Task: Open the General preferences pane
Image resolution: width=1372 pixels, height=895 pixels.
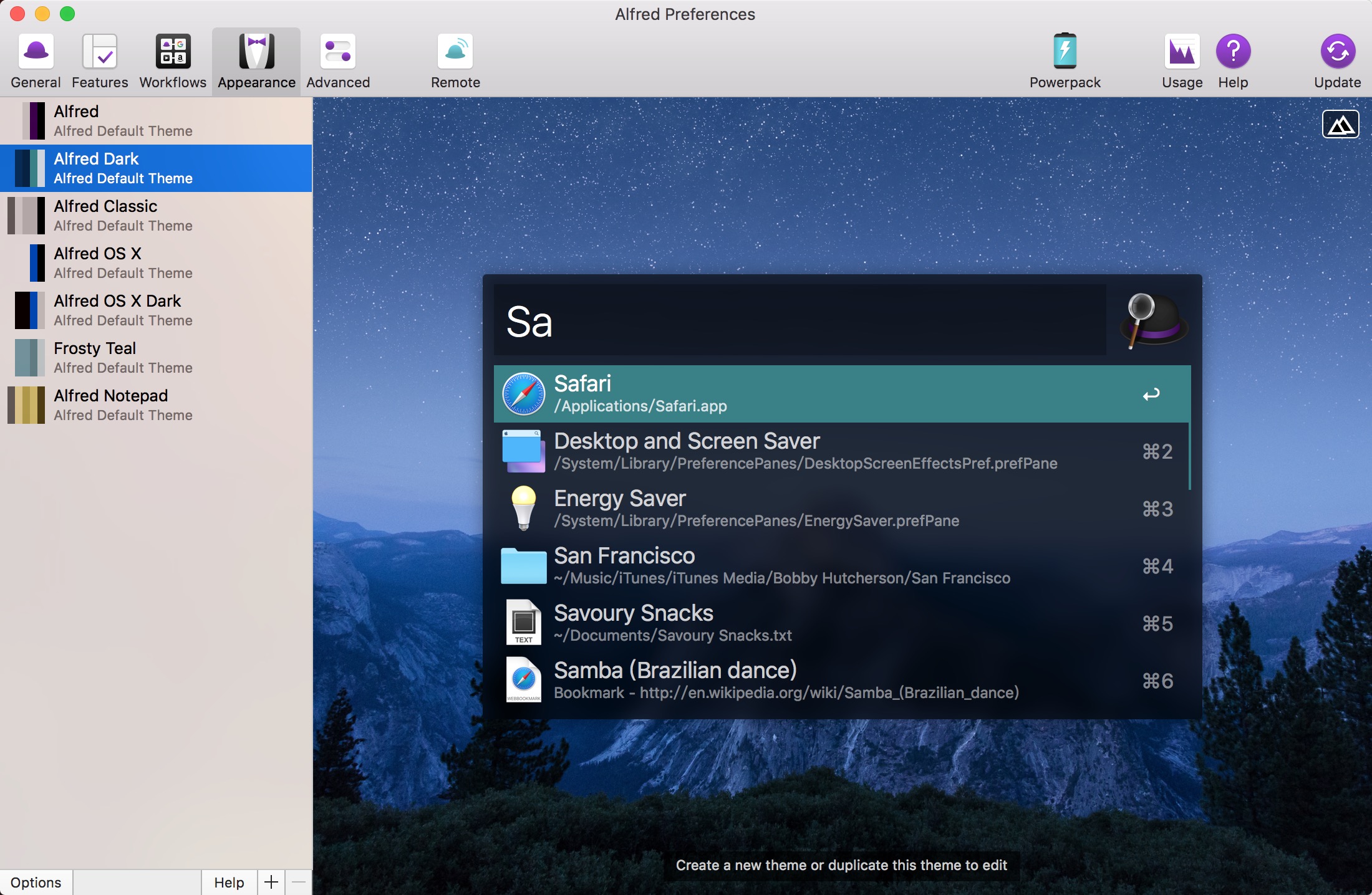Action: tap(36, 61)
